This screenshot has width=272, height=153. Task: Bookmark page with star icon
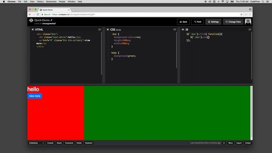pyautogui.click(x=241, y=14)
